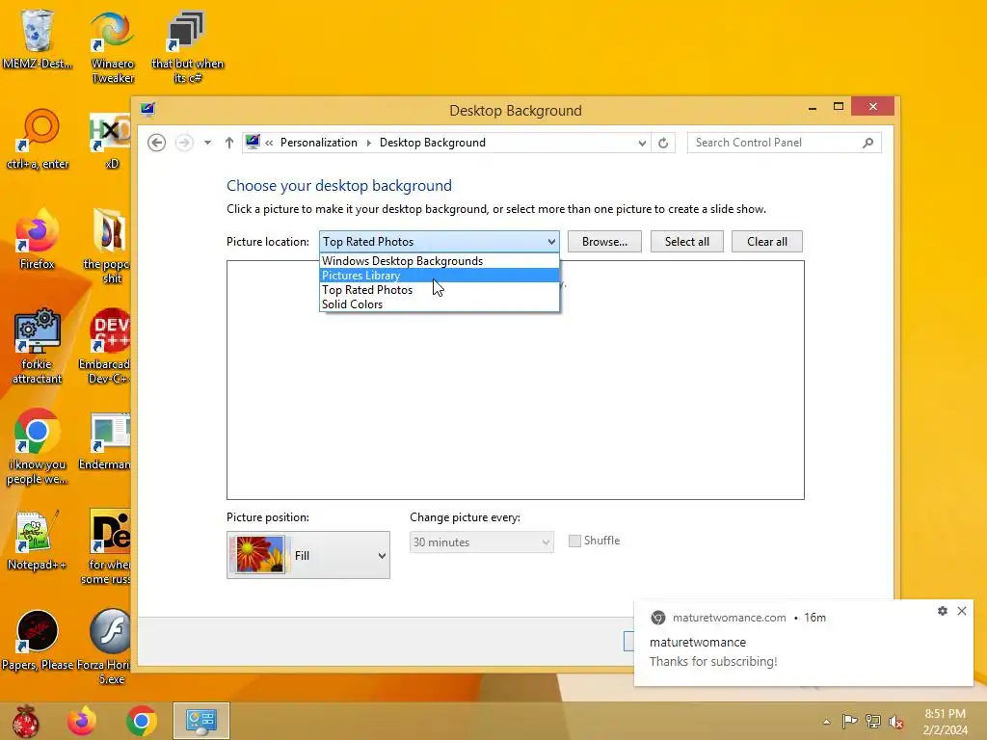The image size is (987, 740).
Task: Choose Windows Desktop Backgrounds option
Action: click(x=440, y=261)
